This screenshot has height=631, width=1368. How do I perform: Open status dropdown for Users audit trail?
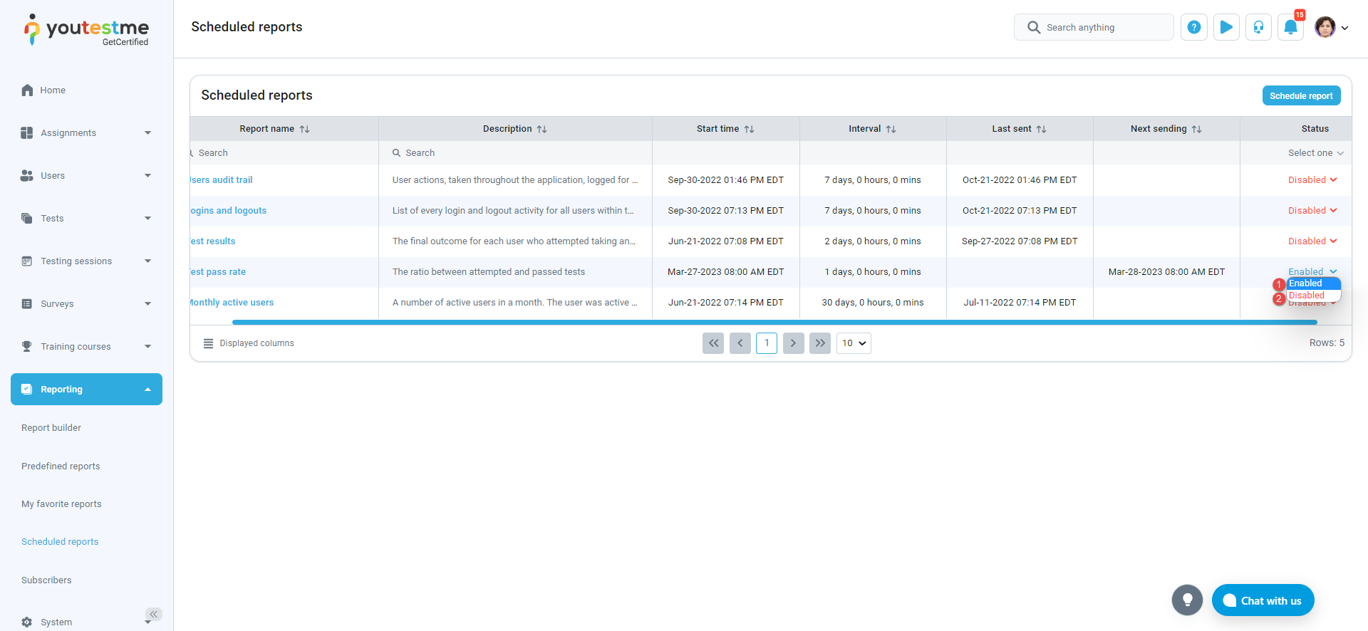1312,180
